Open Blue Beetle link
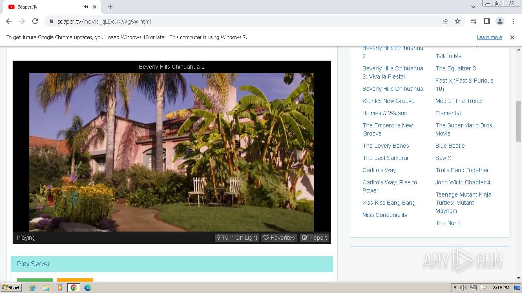Screen dimensions: 522x293 tap(450, 146)
